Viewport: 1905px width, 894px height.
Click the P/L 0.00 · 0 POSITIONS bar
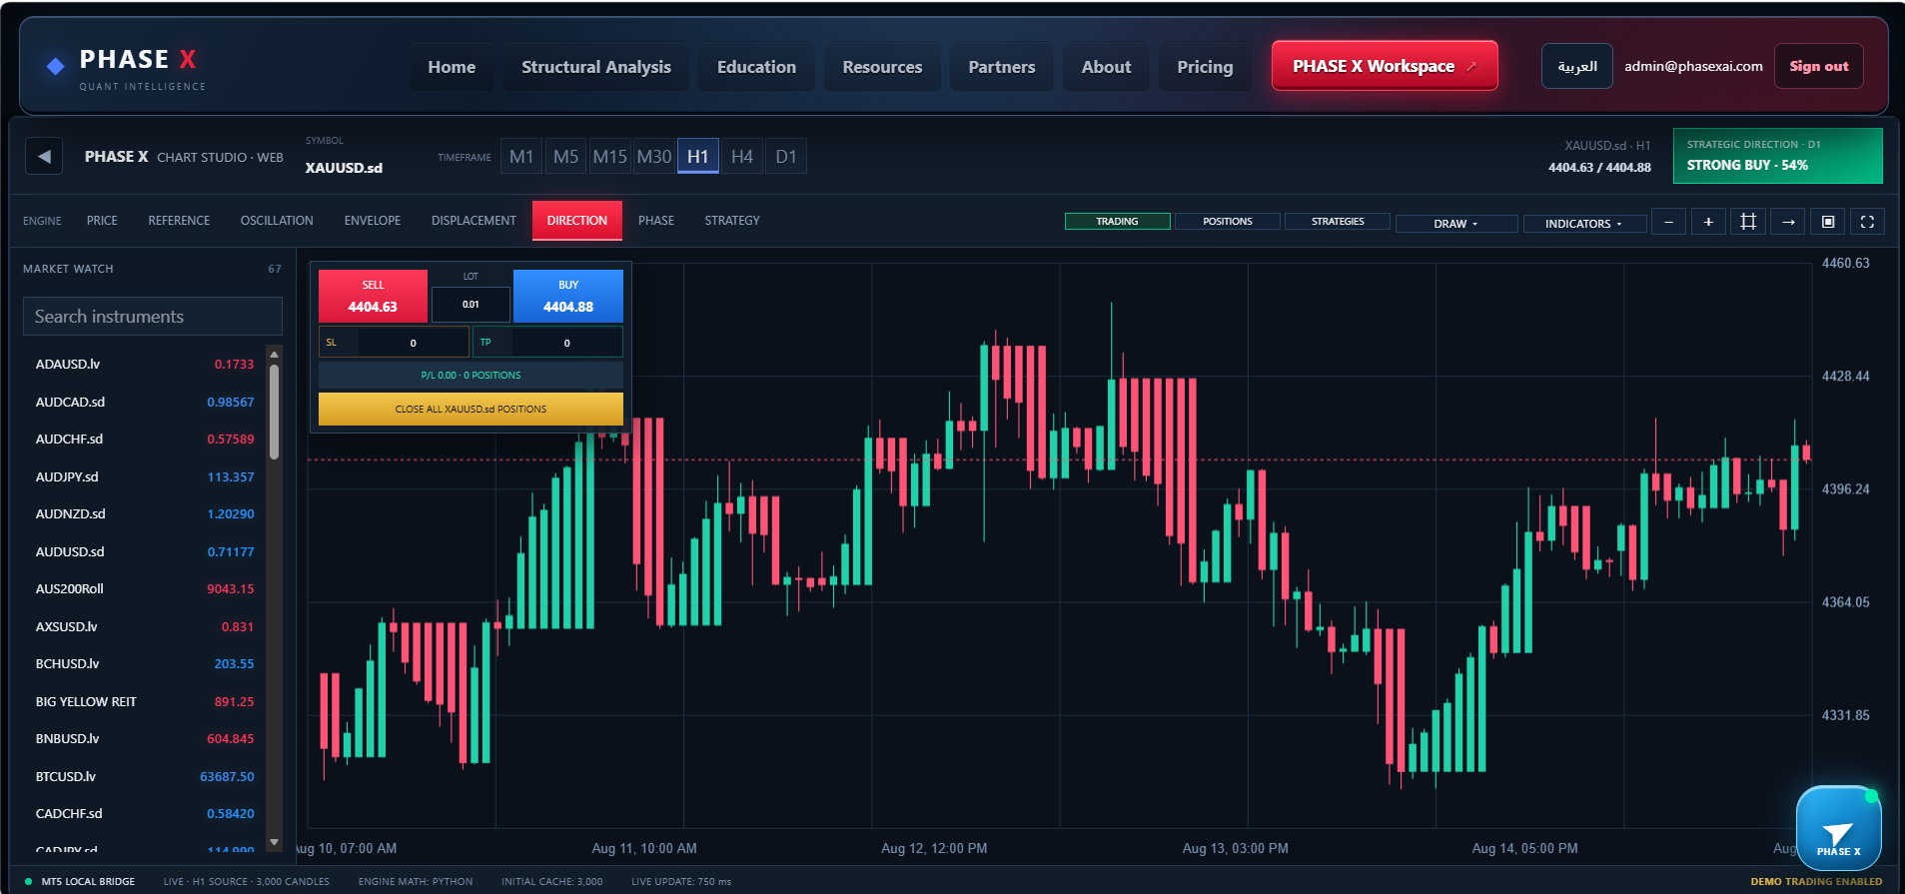tap(471, 376)
